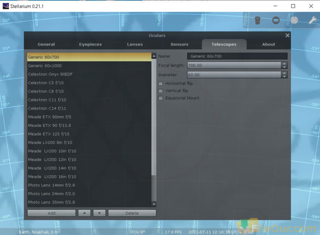This screenshot has height=235, width=320.
Task: Select Meade LX200 8in f/10 entry
Action: coord(89,142)
